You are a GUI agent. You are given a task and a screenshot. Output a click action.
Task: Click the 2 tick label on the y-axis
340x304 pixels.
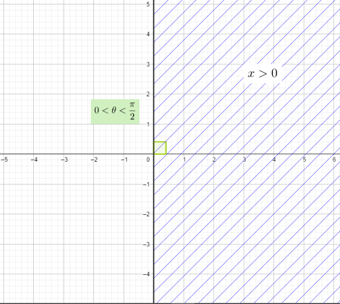[x=148, y=94]
